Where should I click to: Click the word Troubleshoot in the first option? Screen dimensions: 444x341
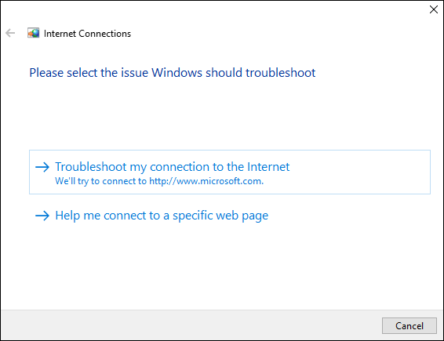tap(91, 167)
